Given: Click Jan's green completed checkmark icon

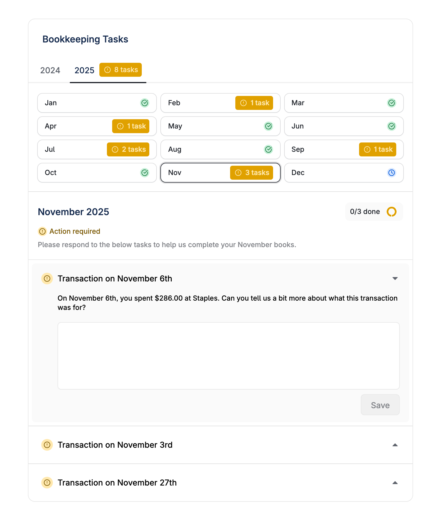Looking at the screenshot, I should pyautogui.click(x=145, y=103).
